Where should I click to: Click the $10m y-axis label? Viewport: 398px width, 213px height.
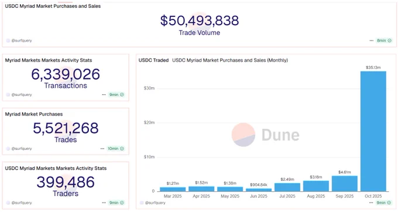[149, 157]
